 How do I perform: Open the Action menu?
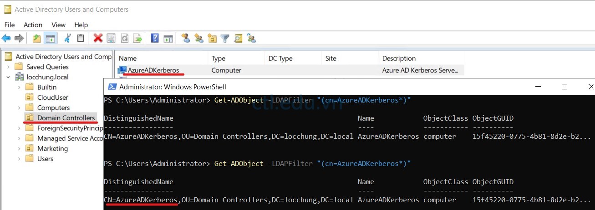coord(33,25)
